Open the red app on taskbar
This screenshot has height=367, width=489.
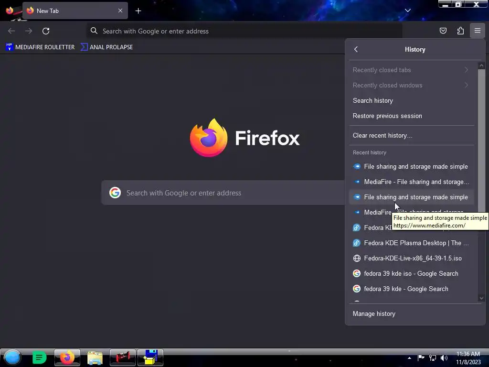coord(123,357)
